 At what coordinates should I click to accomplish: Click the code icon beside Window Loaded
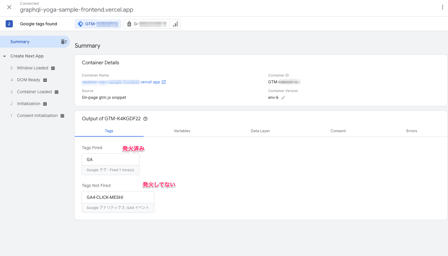tap(53, 68)
